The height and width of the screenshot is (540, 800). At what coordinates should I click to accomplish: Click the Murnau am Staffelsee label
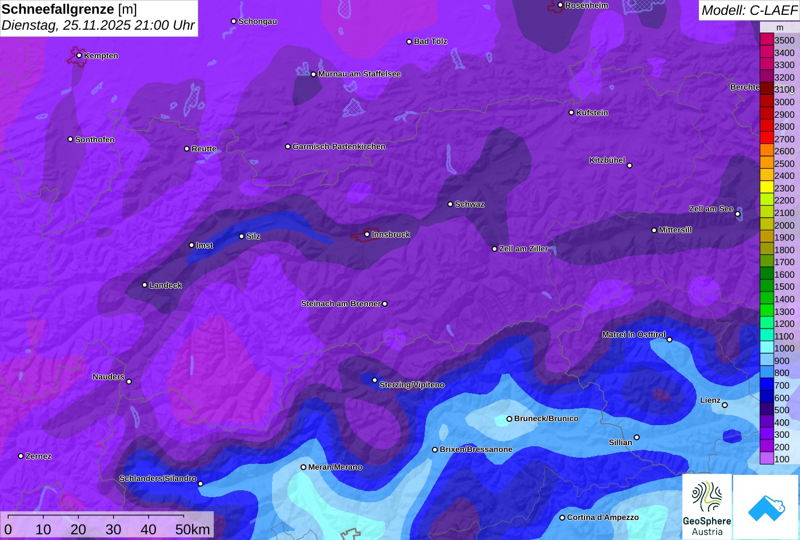[359, 74]
